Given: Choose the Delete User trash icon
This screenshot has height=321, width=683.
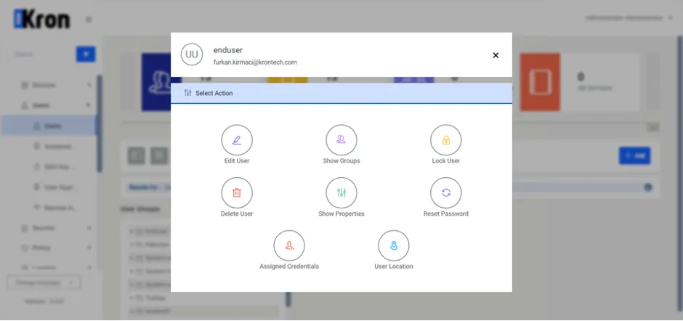Looking at the screenshot, I should 237,193.
